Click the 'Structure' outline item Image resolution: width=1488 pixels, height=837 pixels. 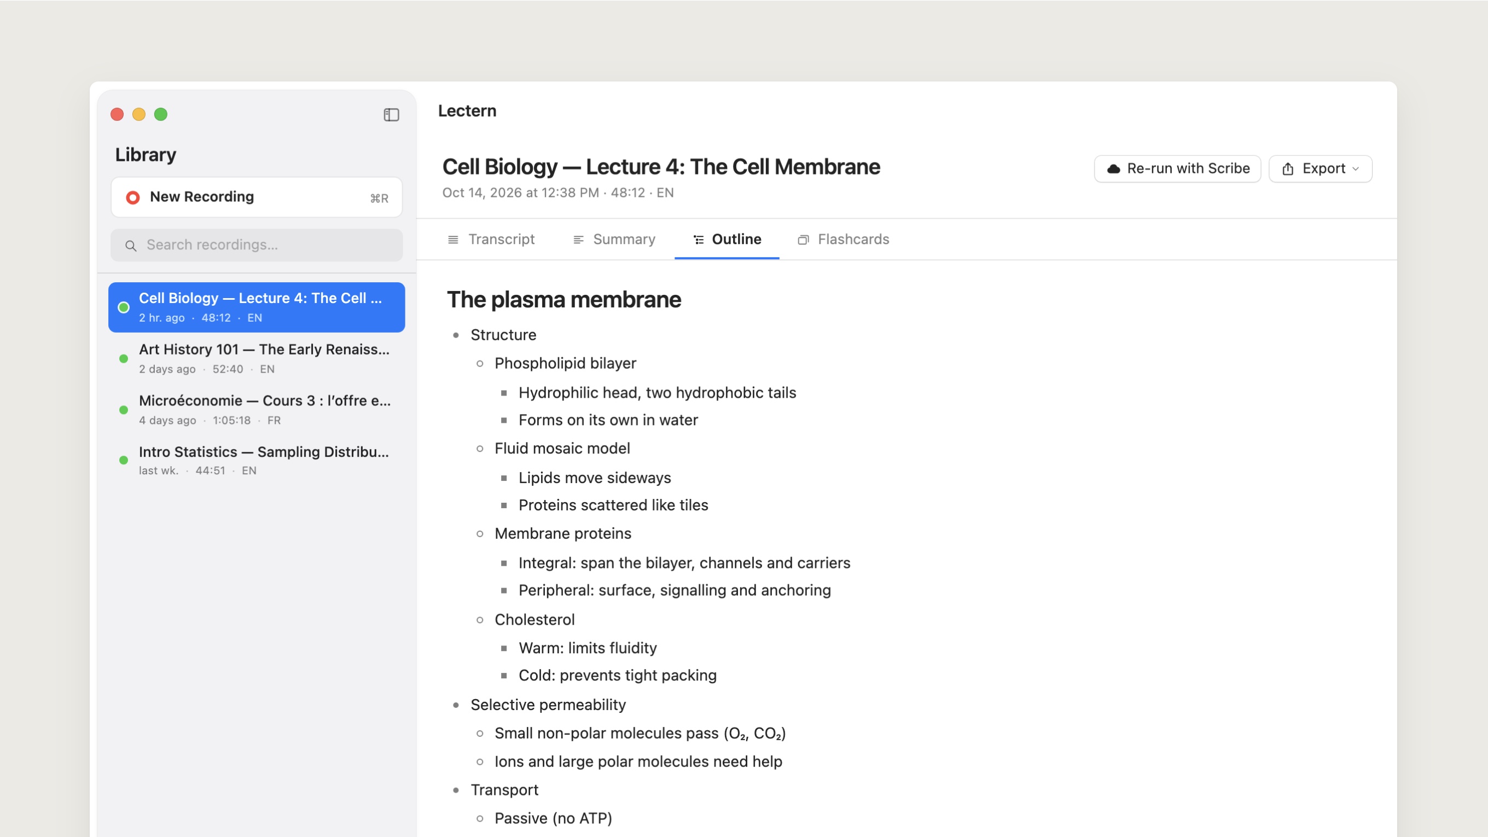503,335
